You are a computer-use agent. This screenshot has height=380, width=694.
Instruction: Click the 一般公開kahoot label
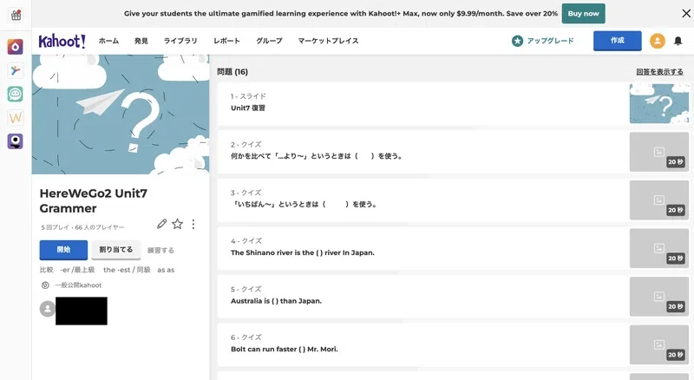(x=78, y=285)
